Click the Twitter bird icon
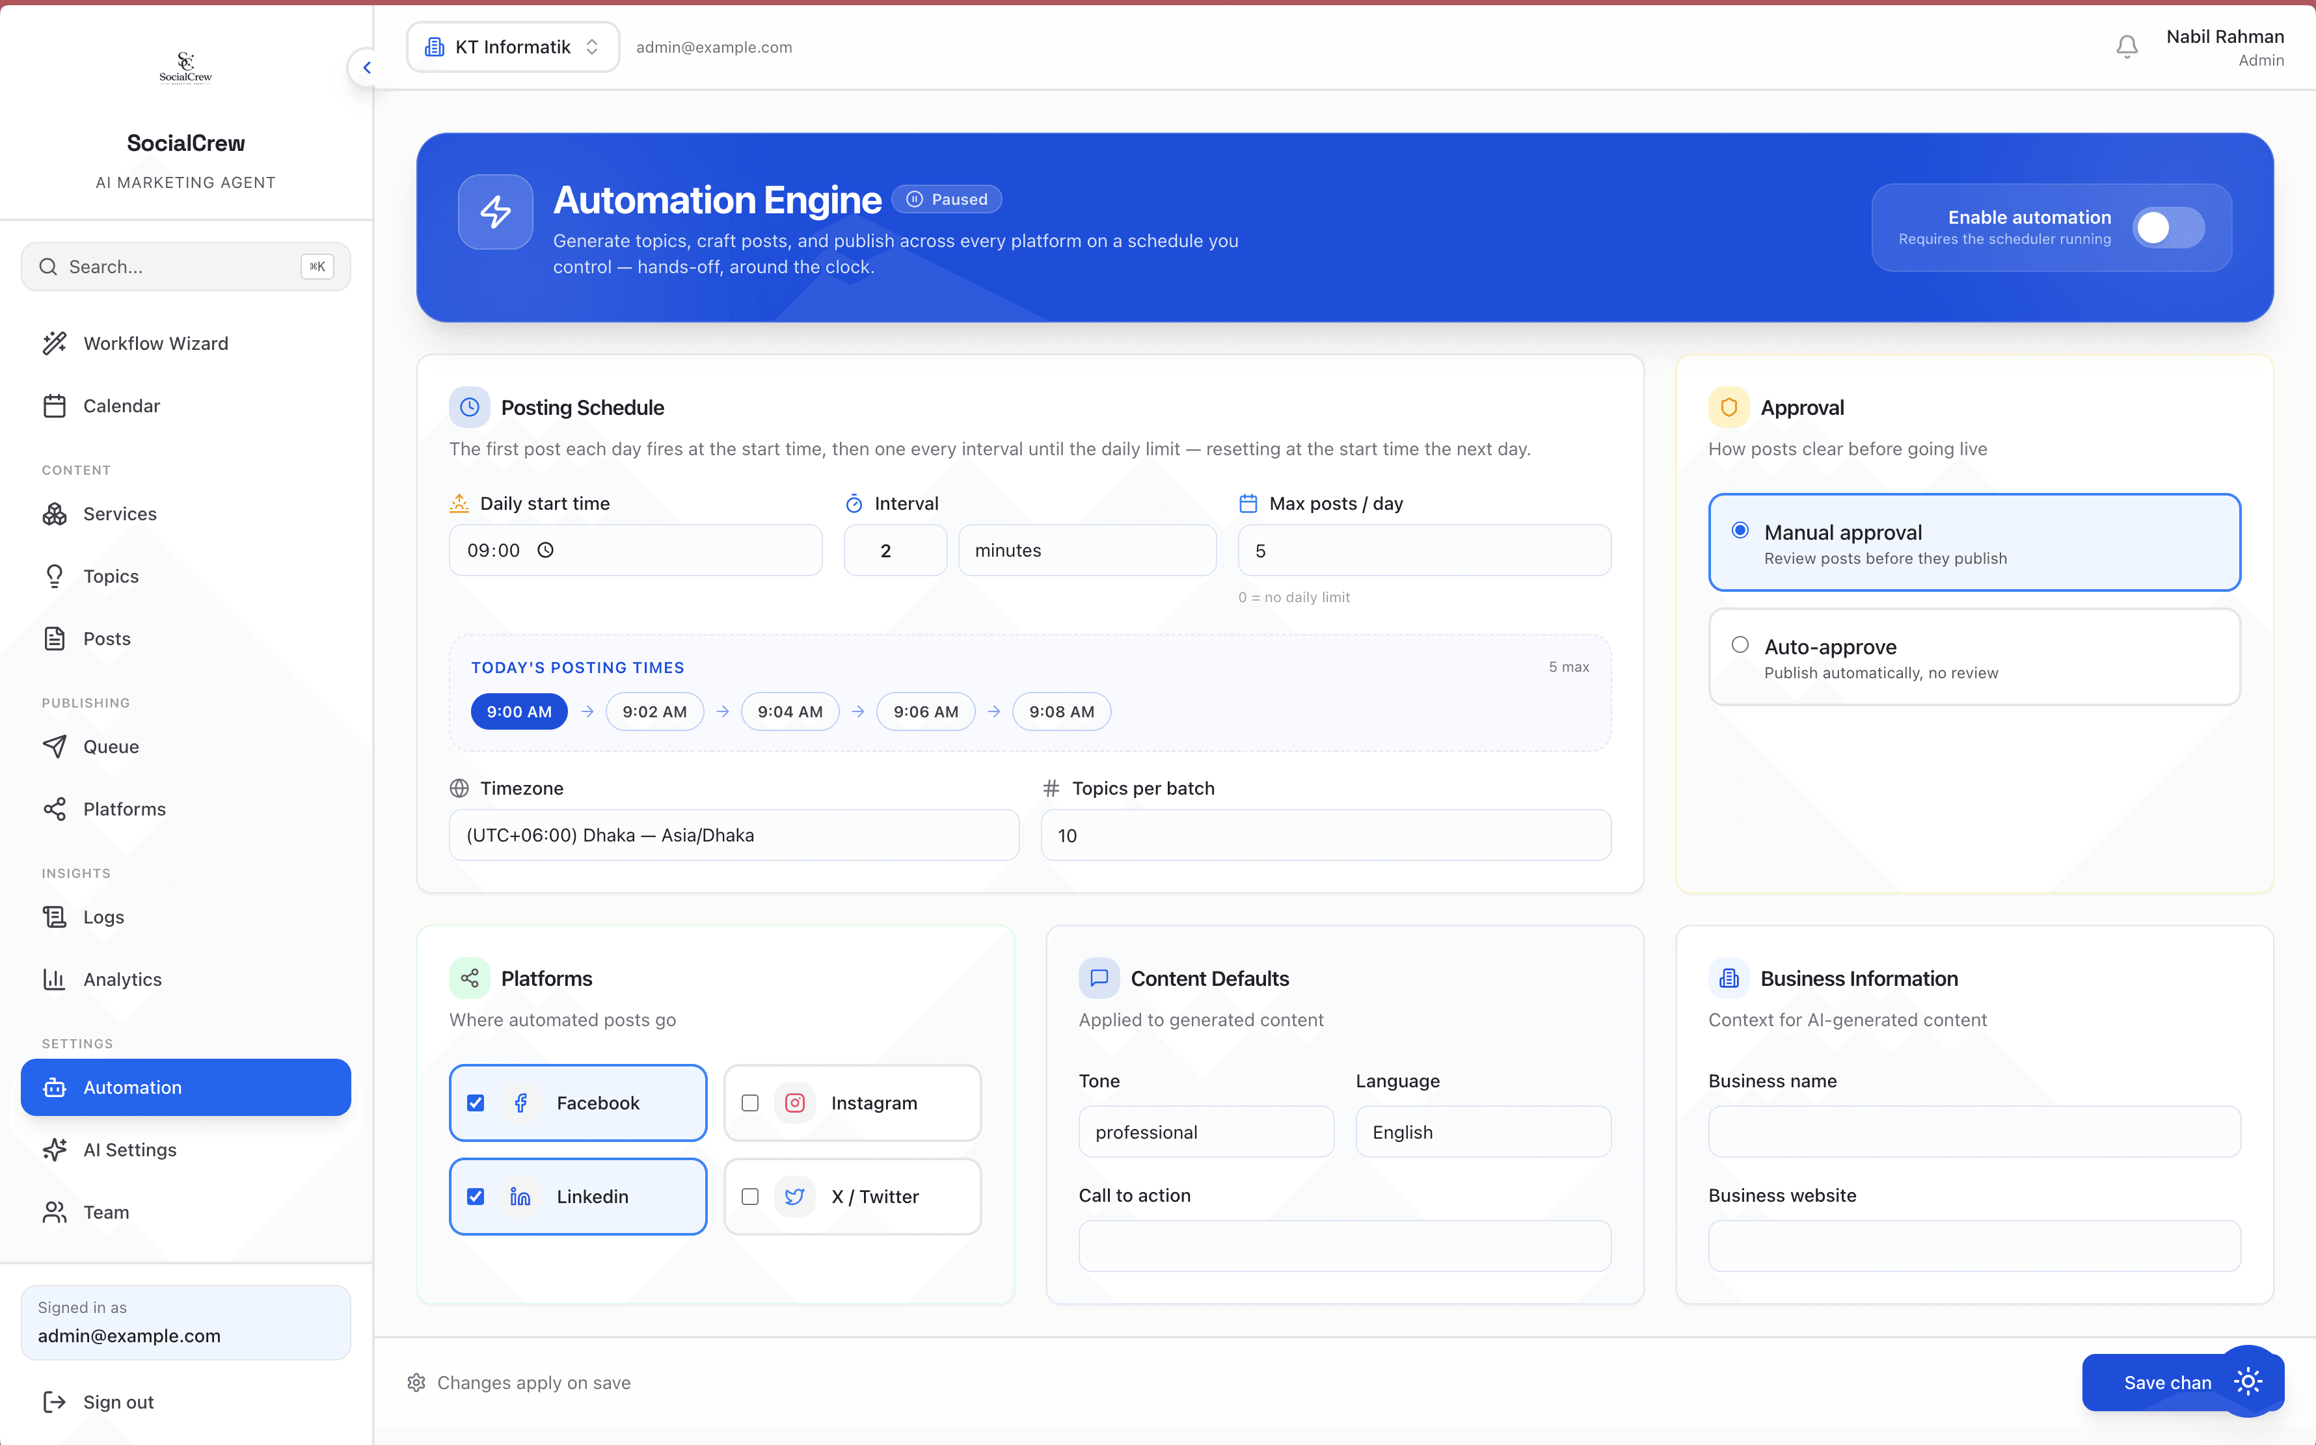2316x1445 pixels. (794, 1197)
